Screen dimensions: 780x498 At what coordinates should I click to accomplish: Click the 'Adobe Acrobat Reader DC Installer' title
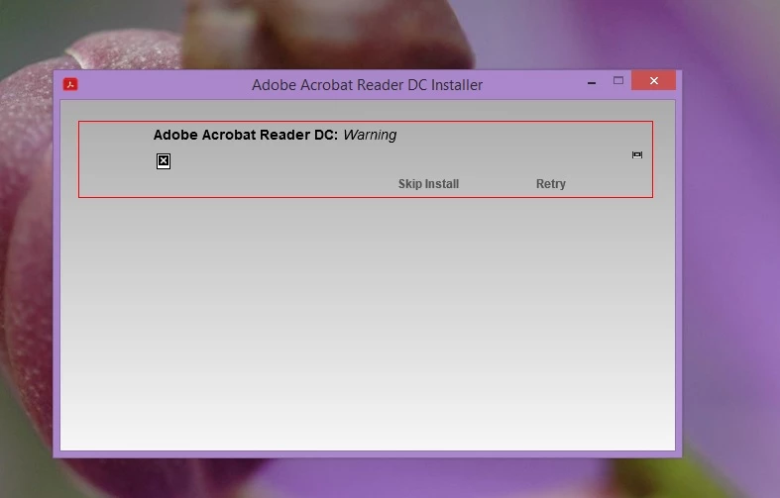point(367,85)
